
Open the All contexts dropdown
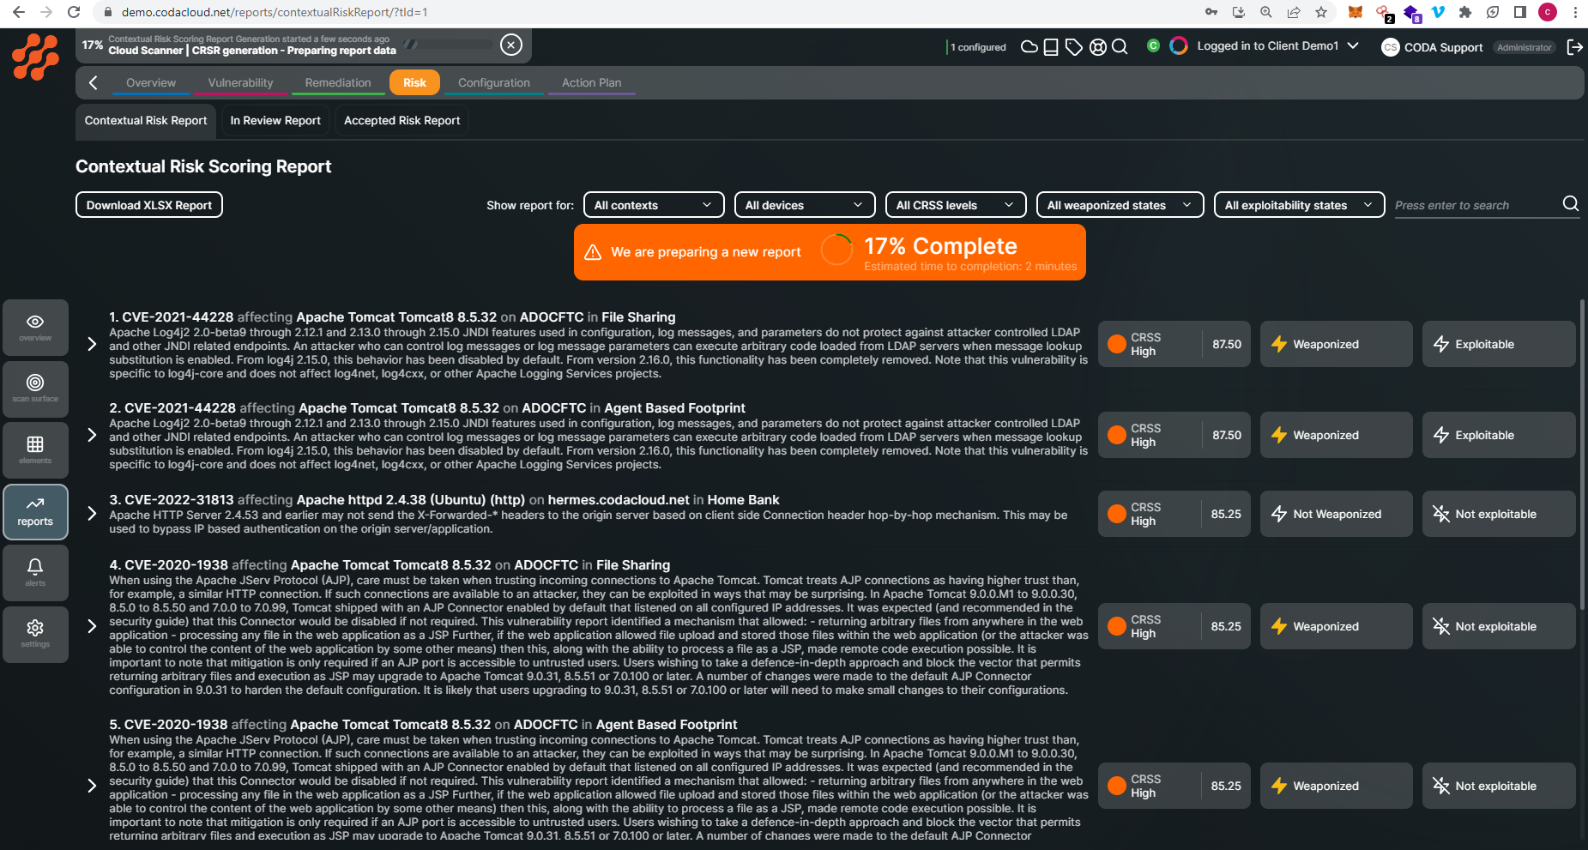click(x=654, y=205)
